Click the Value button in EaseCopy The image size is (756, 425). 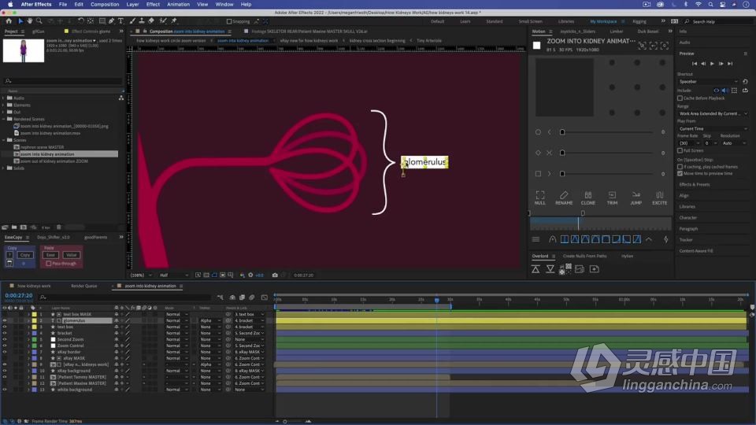coord(72,255)
